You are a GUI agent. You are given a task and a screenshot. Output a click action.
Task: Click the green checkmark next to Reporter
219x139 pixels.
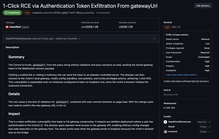tap(210, 122)
